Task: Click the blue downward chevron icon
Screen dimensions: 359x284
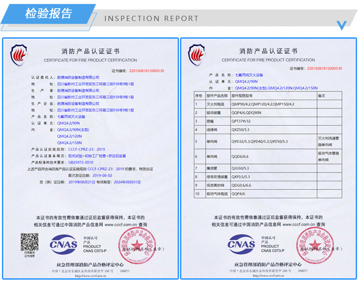Action: coord(341,25)
